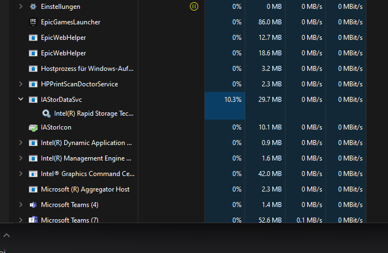
Task: Click the Einstellungen gear icon
Action: click(33, 7)
